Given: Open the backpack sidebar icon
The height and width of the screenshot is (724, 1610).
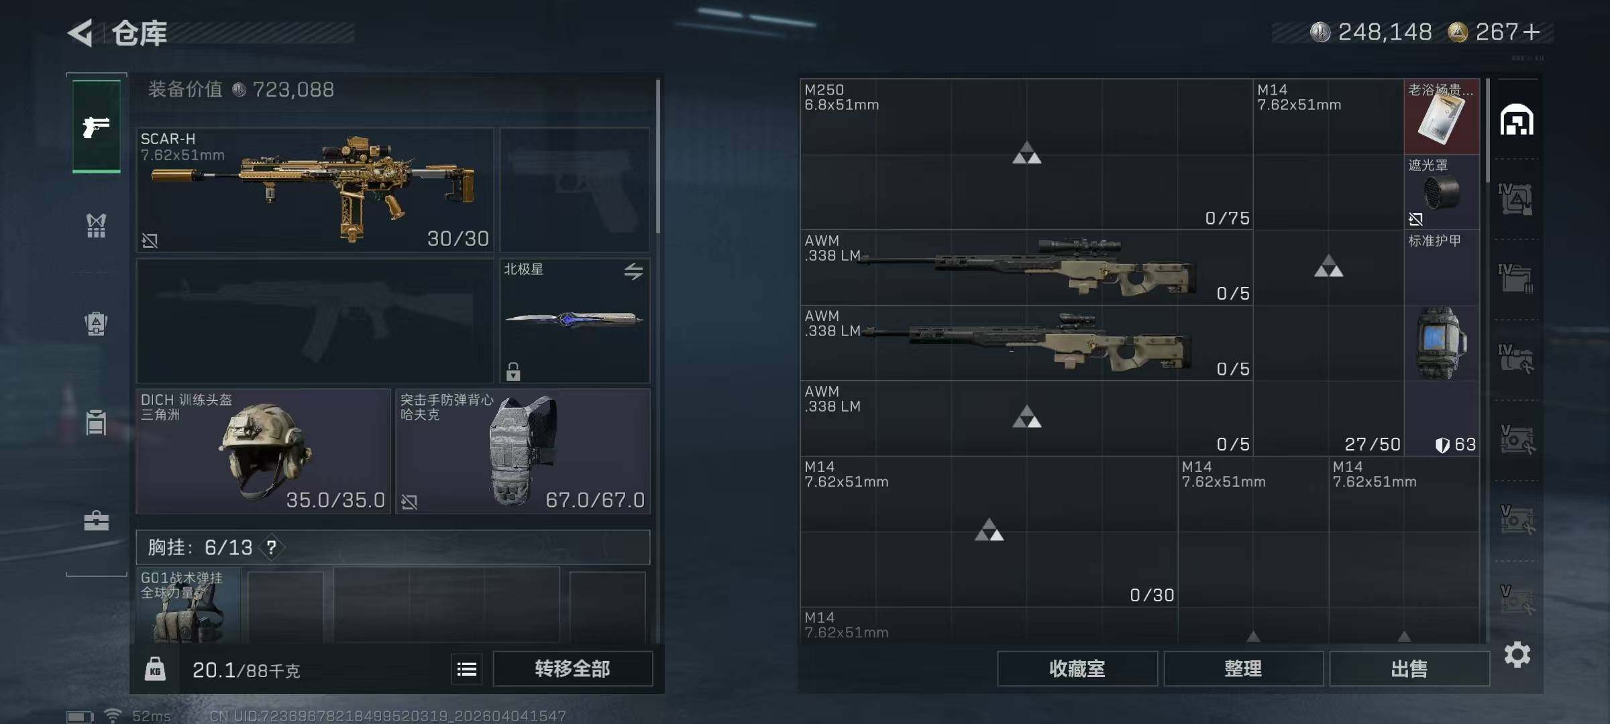Looking at the screenshot, I should coord(96,324).
